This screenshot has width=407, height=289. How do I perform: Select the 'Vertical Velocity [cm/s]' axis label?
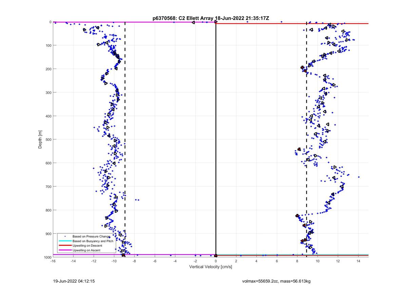tap(211, 267)
